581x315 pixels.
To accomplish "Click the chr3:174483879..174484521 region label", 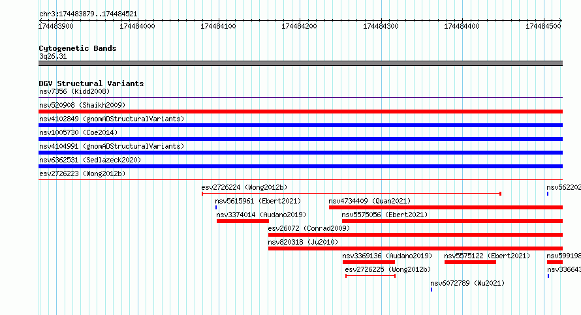I will click(88, 14).
